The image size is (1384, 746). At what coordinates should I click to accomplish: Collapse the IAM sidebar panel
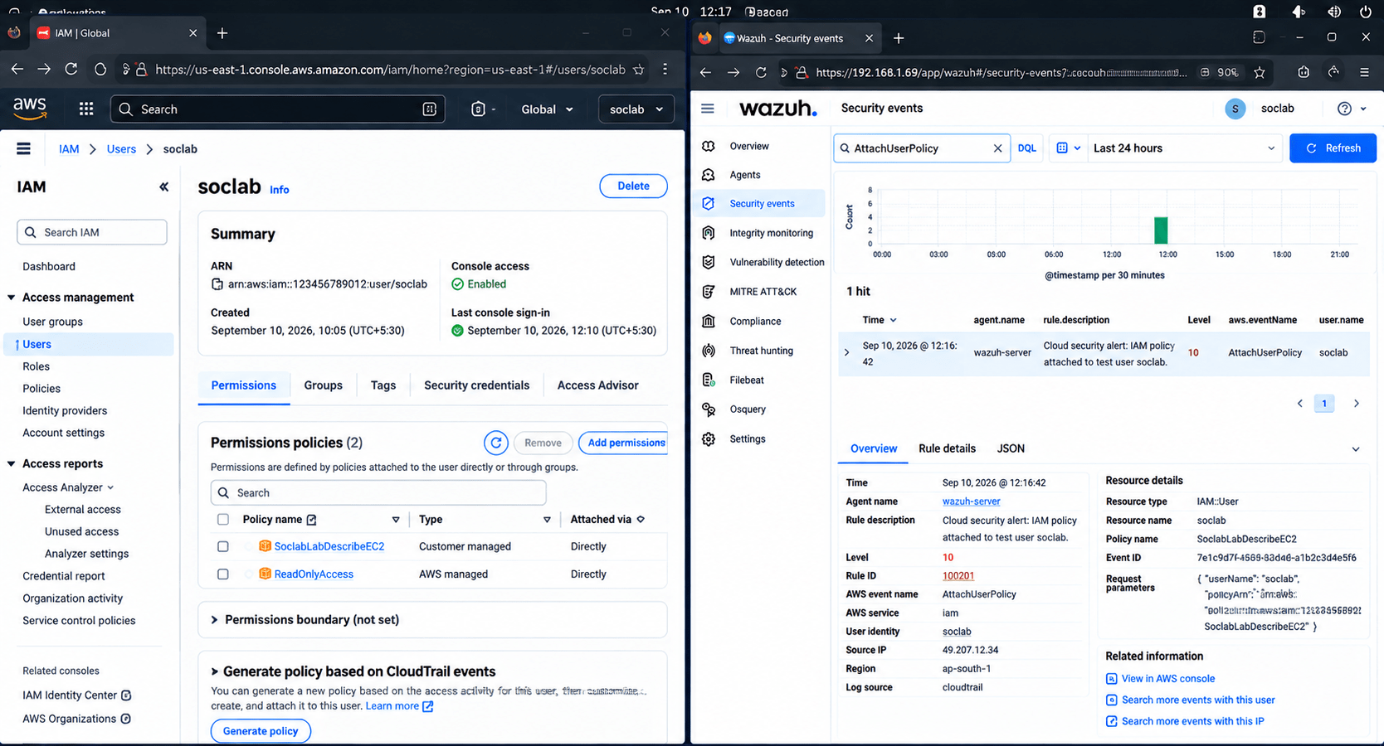[163, 187]
